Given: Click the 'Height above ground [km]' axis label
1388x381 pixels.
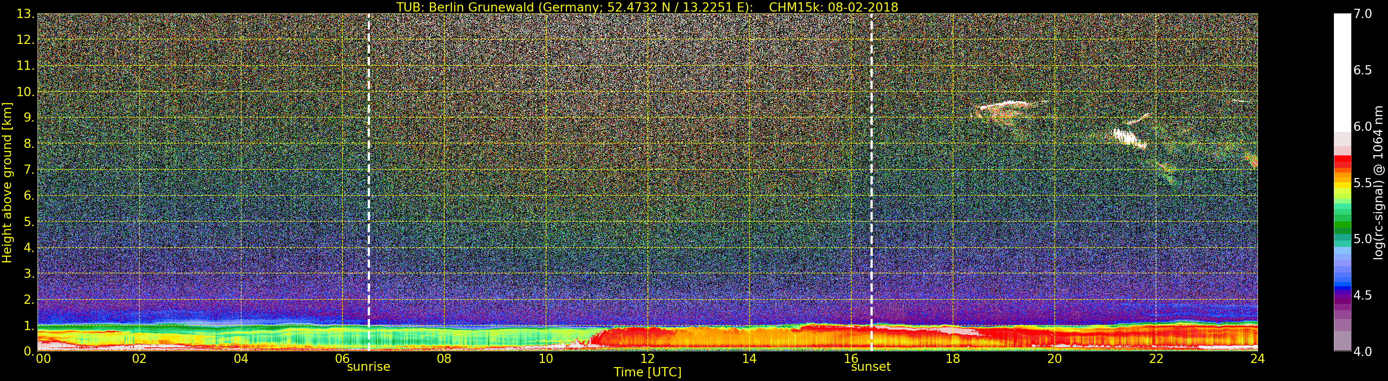Looking at the screenshot, I should click(7, 182).
